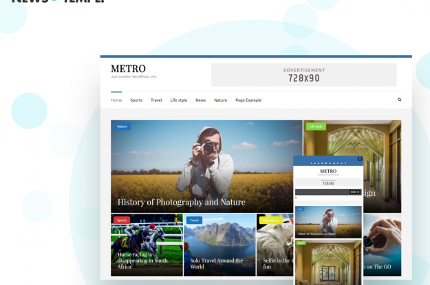Image resolution: width=430 pixels, height=285 pixels.
Task: Click the 728x90 advertisement banner on desktop
Action: [x=304, y=75]
